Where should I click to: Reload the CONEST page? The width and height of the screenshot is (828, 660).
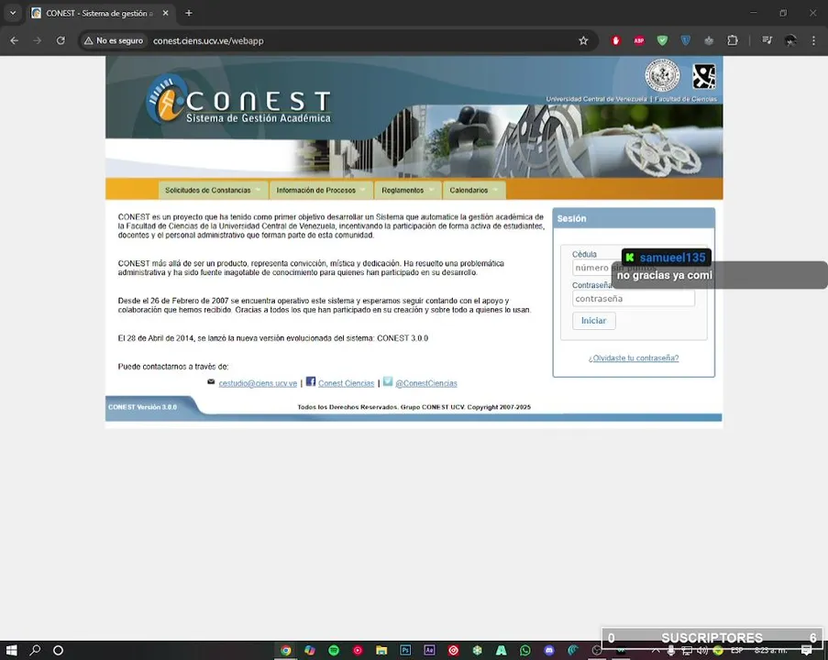click(x=61, y=40)
